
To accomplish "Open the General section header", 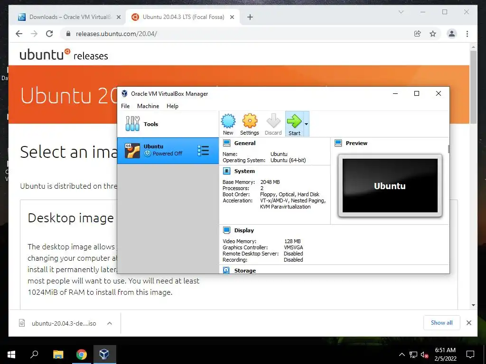I will [x=245, y=143].
